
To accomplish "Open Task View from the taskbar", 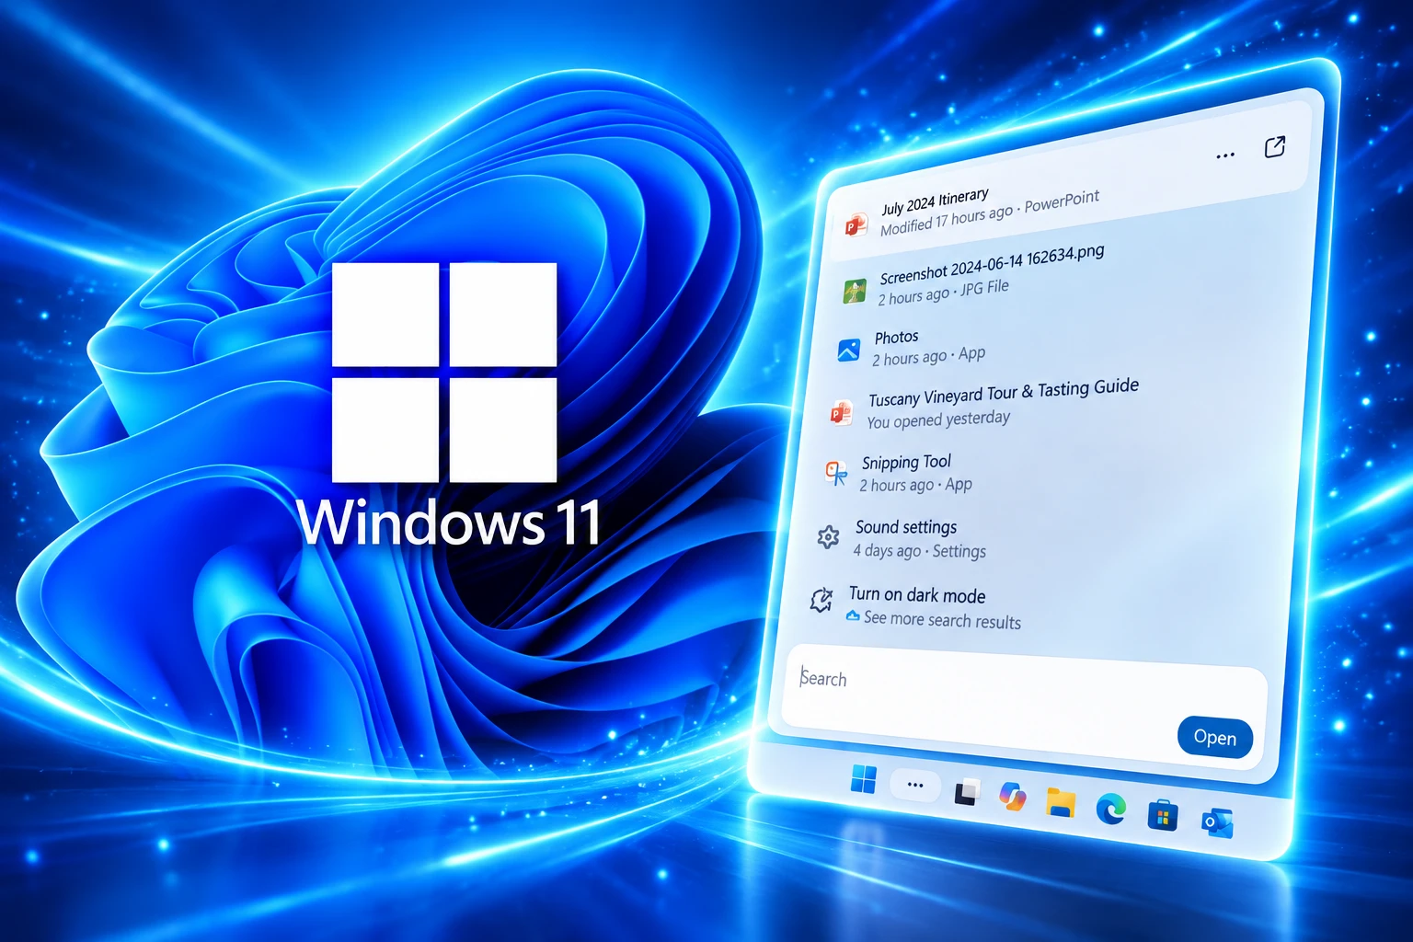I will pyautogui.click(x=966, y=791).
